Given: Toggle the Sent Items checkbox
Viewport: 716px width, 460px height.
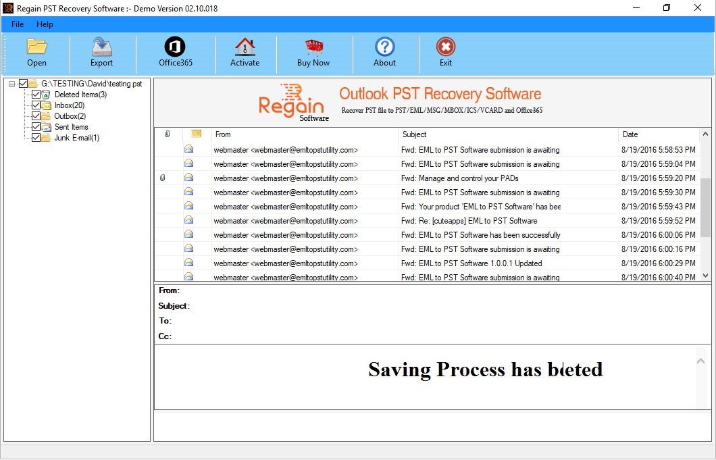Looking at the screenshot, I should point(36,127).
